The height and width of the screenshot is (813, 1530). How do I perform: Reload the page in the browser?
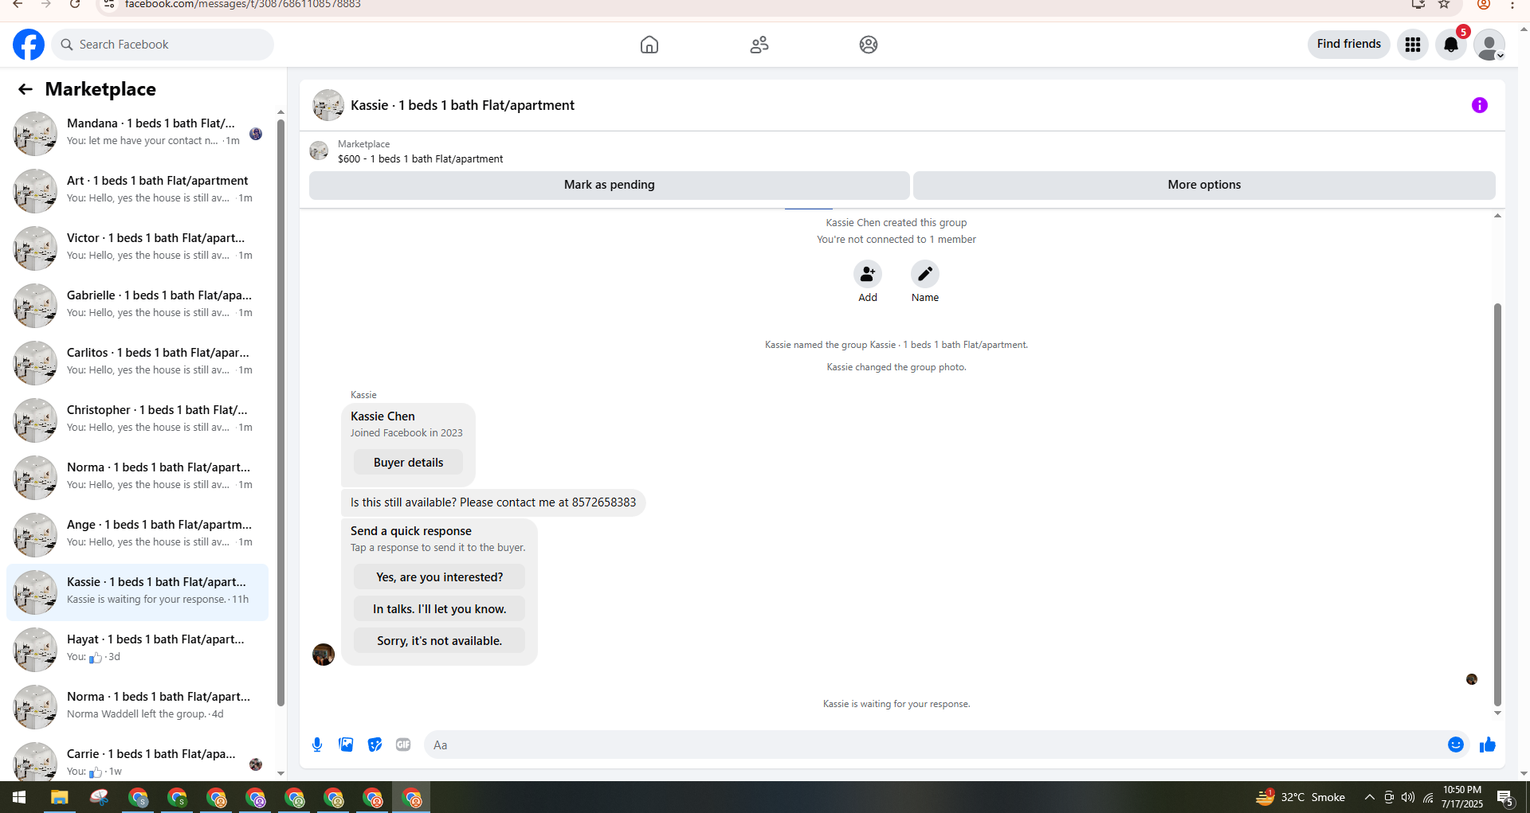[75, 4]
